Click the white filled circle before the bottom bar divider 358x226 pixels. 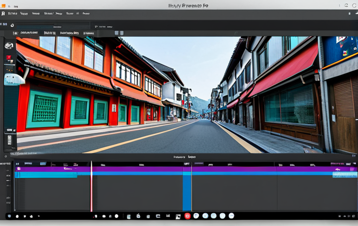116,216
